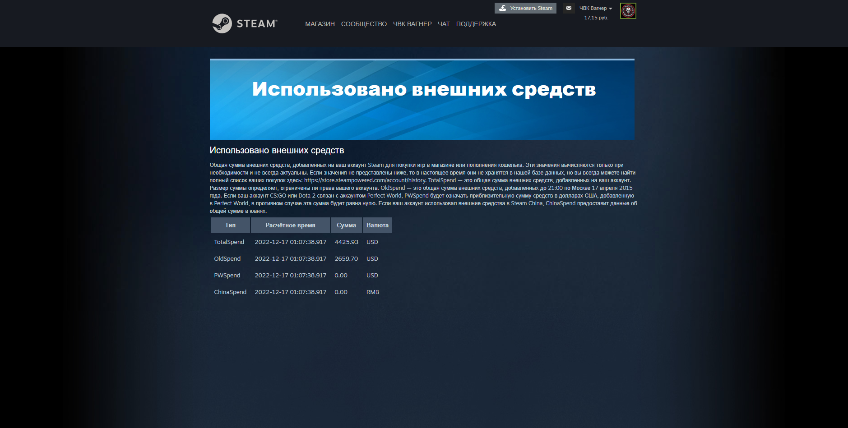Image resolution: width=848 pixels, height=428 pixels.
Task: Click the 17,15 руб. wallet balance
Action: [x=596, y=18]
